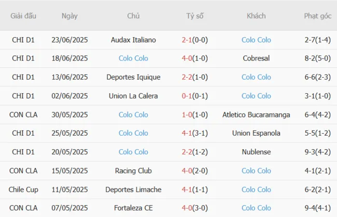Click the Tỷ số column header

(x=195, y=16)
